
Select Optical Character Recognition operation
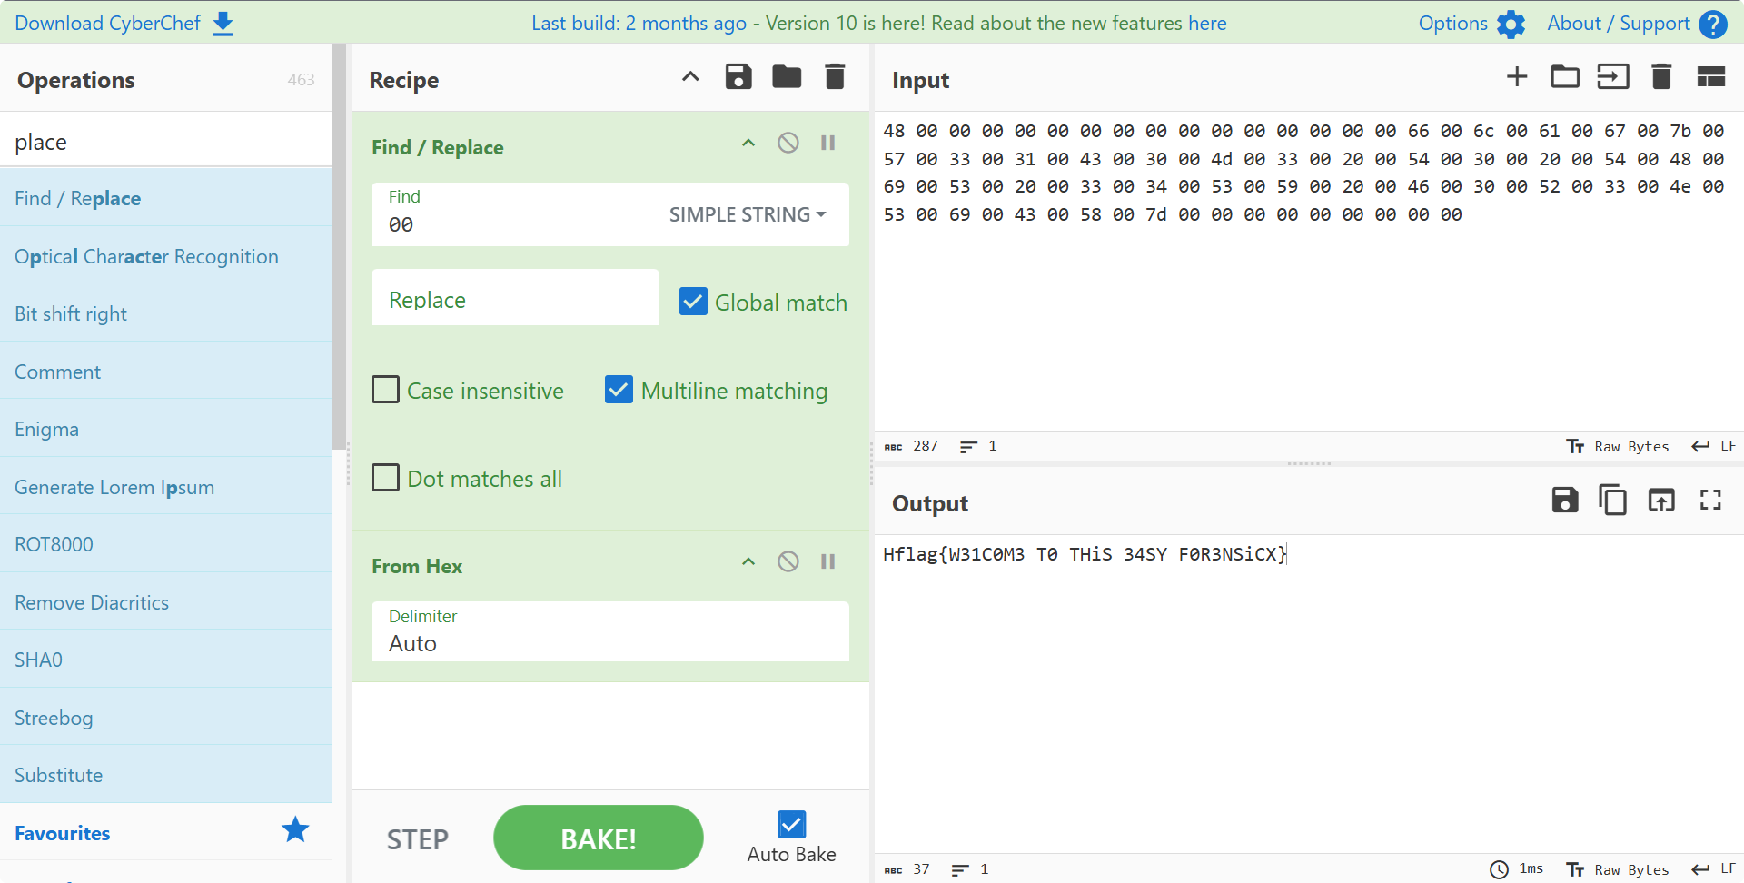pyautogui.click(x=166, y=256)
